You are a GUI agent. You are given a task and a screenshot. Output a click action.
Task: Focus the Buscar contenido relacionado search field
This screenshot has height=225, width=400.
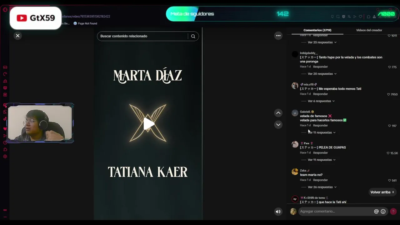pos(142,36)
